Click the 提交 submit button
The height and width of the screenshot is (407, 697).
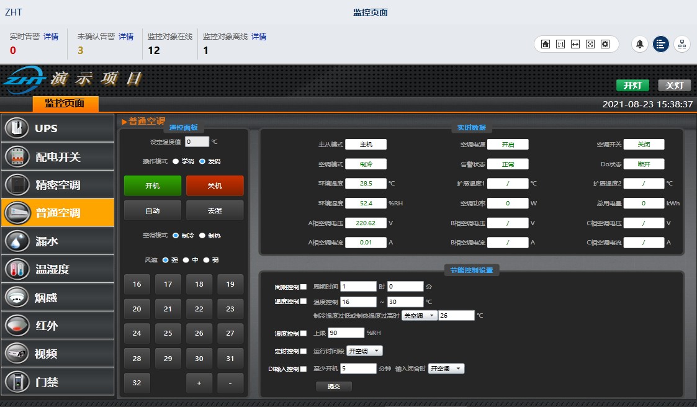click(334, 387)
